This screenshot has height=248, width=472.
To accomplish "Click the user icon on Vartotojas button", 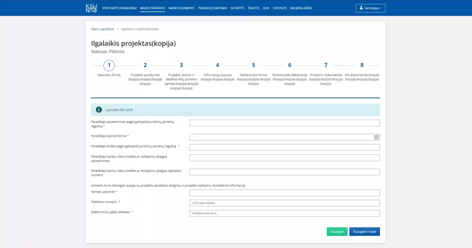I will tap(361, 8).
